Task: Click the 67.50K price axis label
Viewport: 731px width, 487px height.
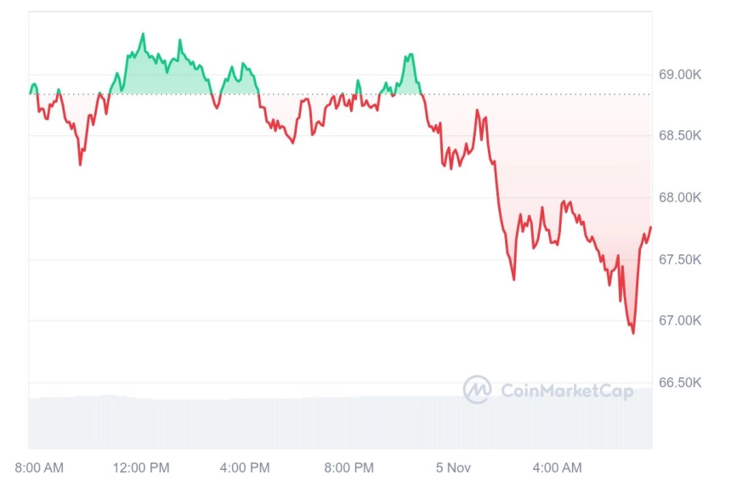Action: click(680, 259)
